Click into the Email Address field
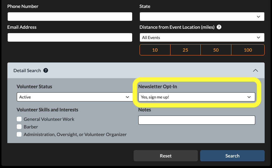 tap(70, 38)
